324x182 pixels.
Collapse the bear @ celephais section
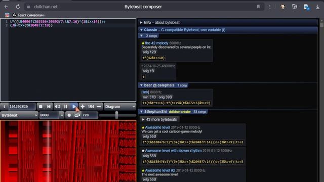pyautogui.click(x=163, y=85)
